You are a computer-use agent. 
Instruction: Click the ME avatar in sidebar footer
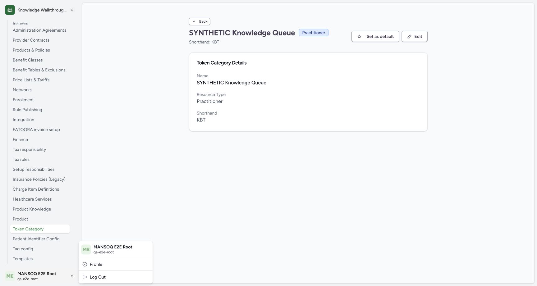tap(10, 276)
